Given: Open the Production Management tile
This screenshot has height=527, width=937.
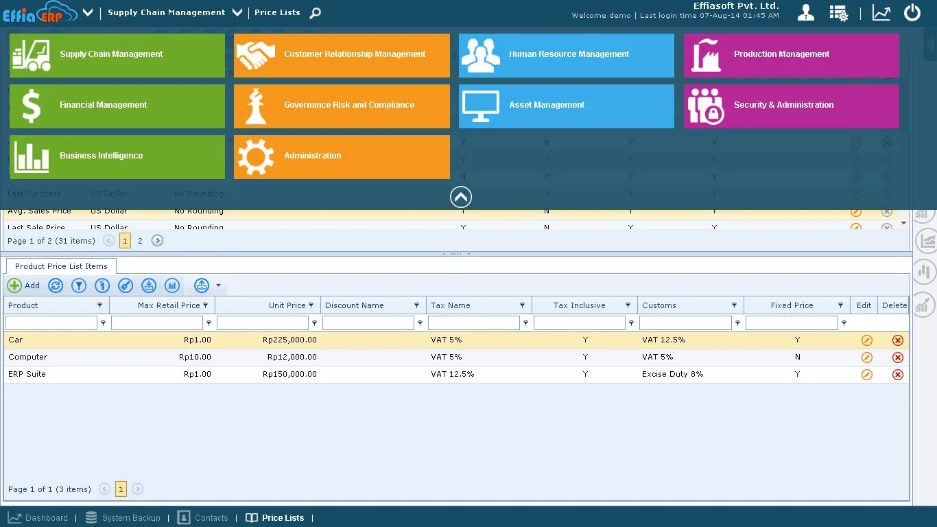Looking at the screenshot, I should [792, 56].
